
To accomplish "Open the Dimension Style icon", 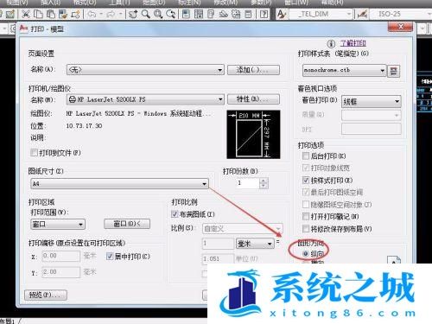I will pyautogui.click(x=363, y=14).
